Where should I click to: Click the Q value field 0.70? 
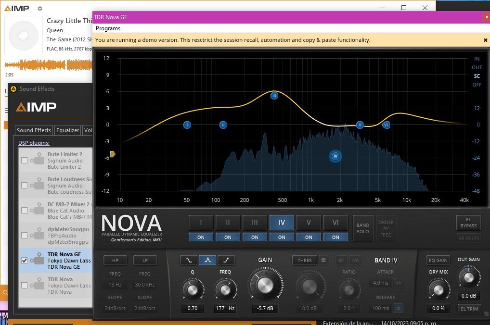click(193, 308)
